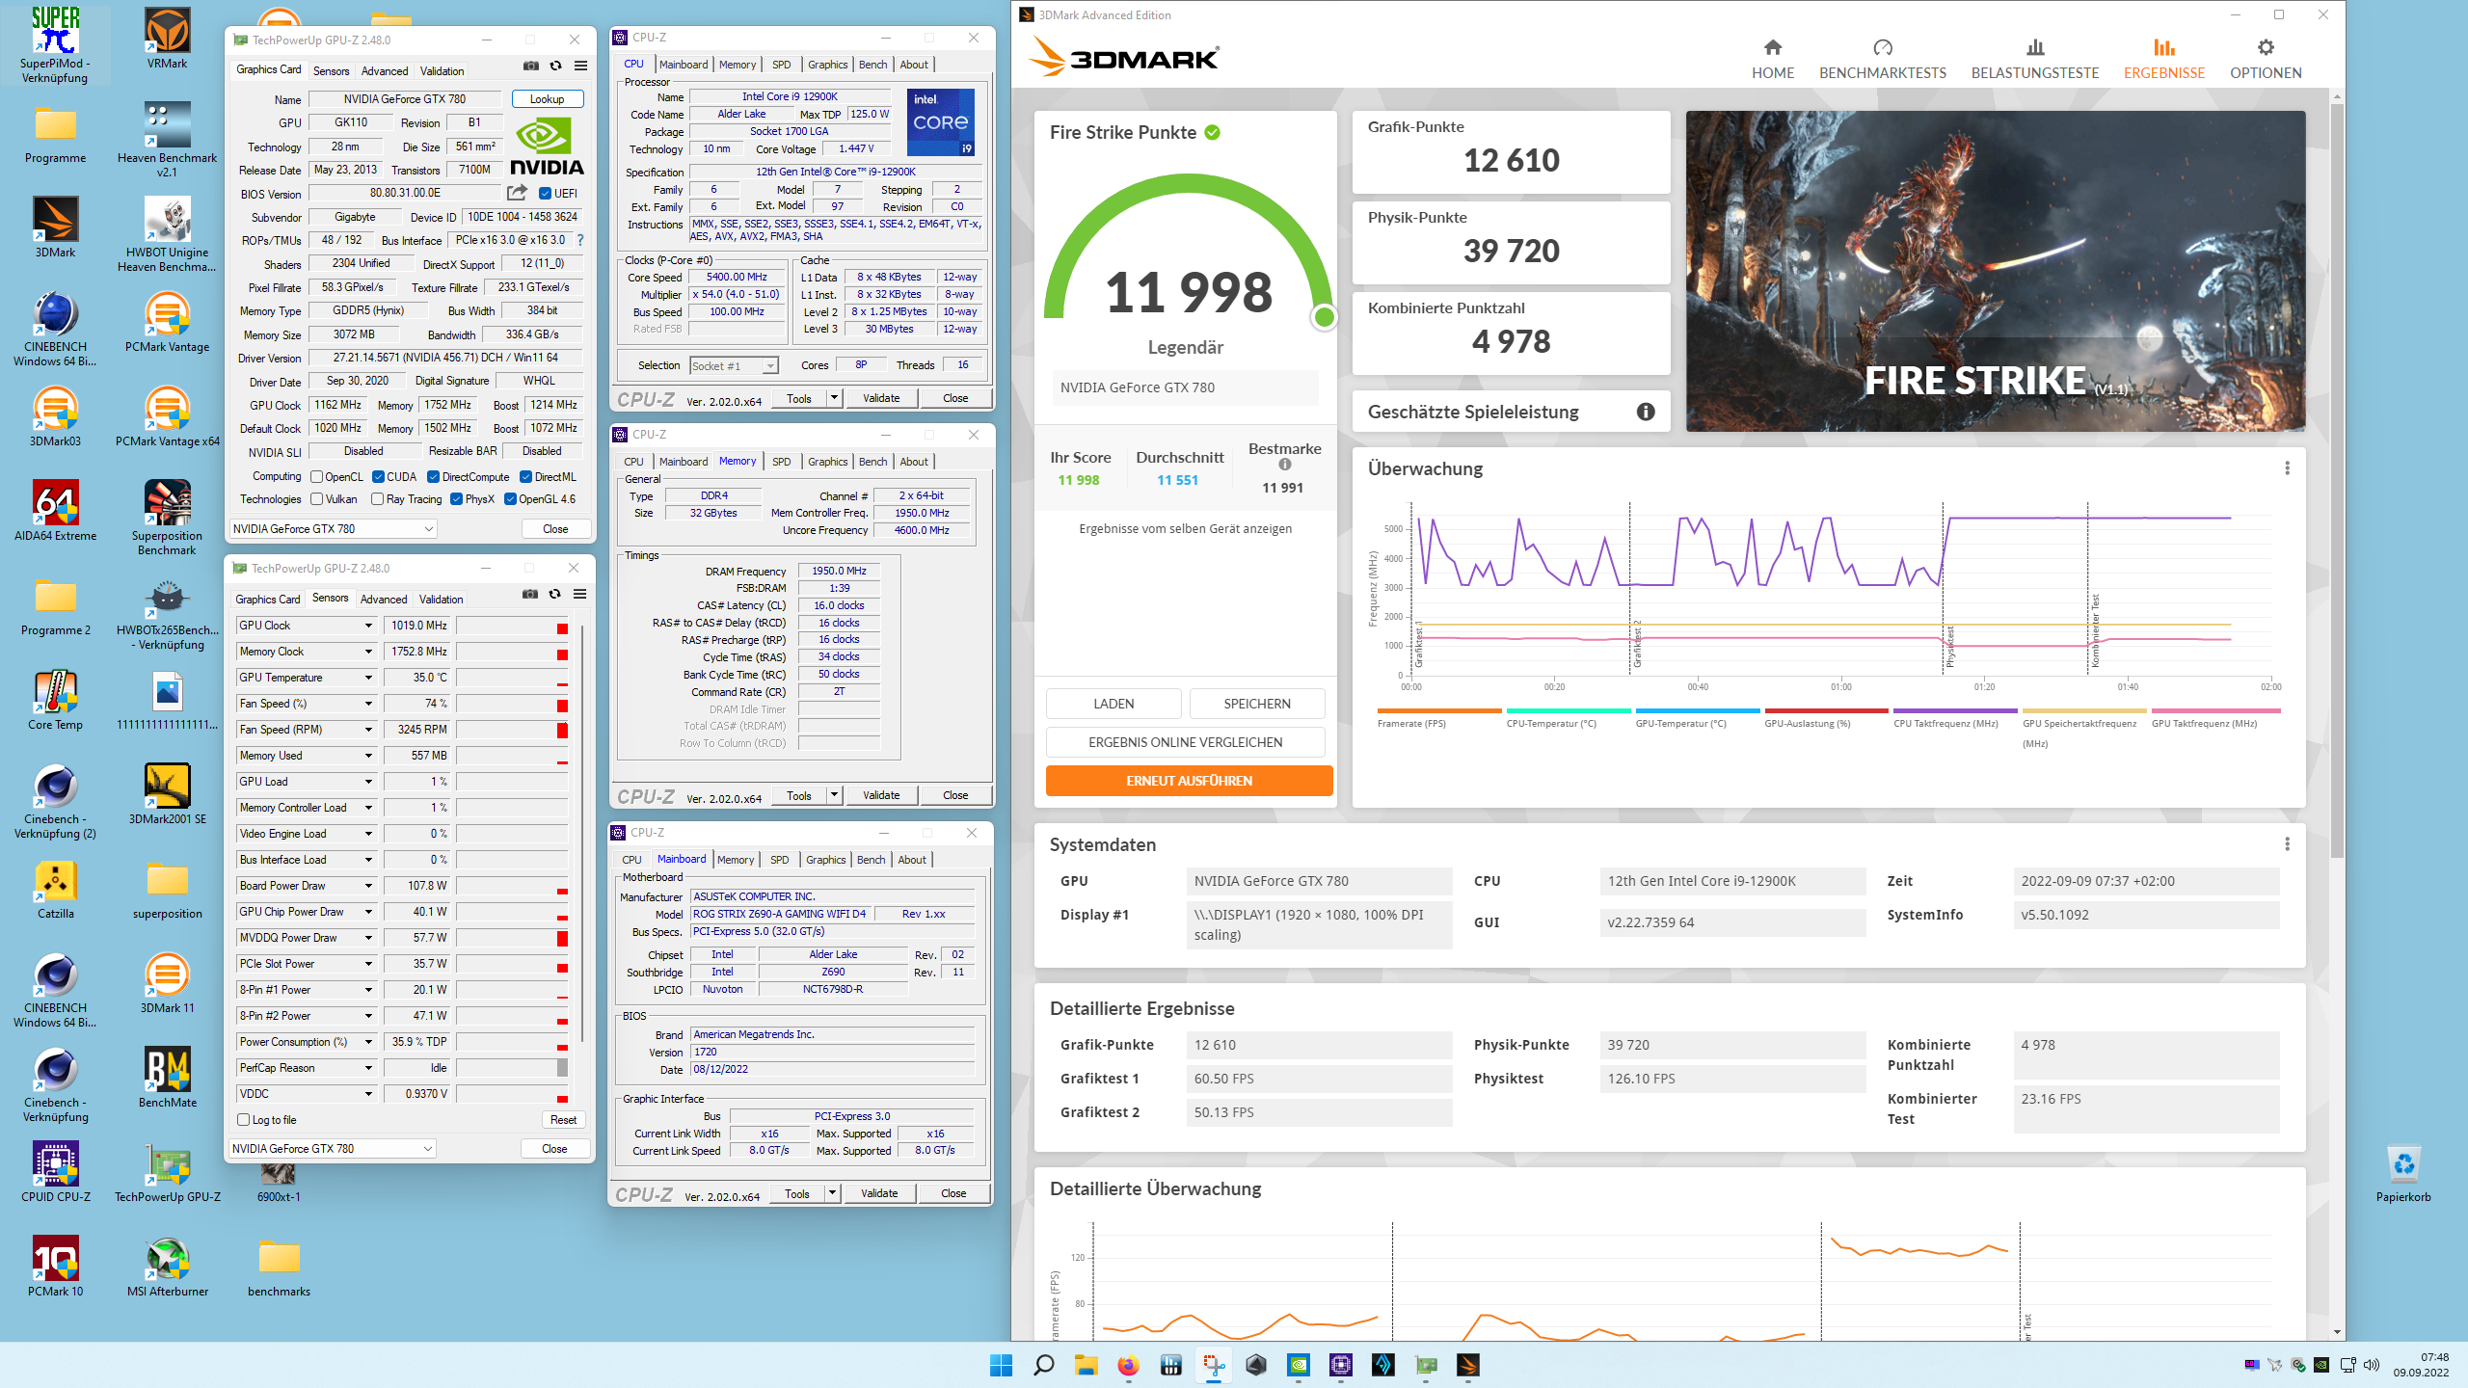
Task: Open VRMark desktop icon
Action: (168, 39)
